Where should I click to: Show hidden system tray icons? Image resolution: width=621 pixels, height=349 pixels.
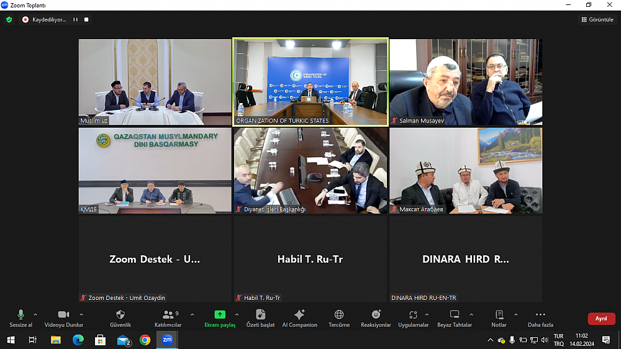(491, 340)
